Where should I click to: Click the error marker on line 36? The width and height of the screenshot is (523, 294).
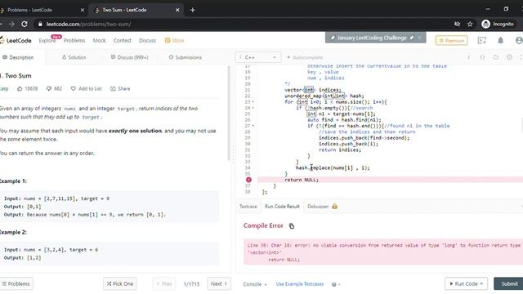(248, 180)
